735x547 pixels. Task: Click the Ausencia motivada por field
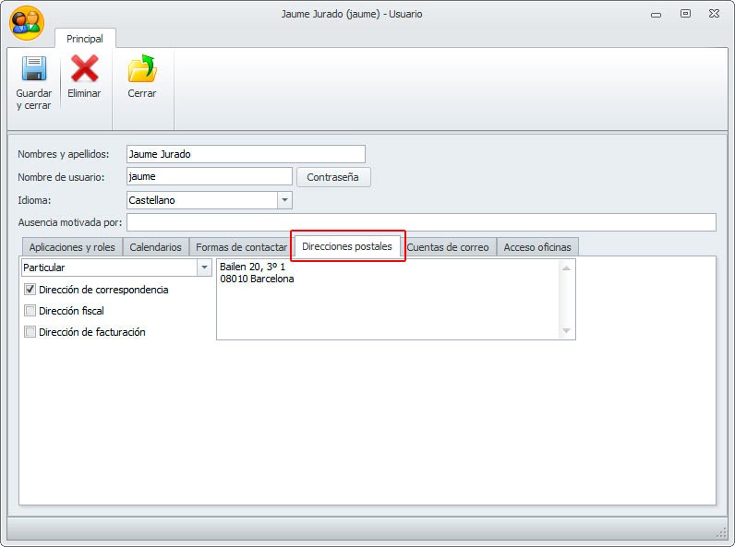(x=421, y=222)
